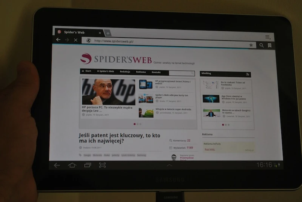302x202 pixels.
Task: Select first dot of featured carousel
Action: pos(134,124)
